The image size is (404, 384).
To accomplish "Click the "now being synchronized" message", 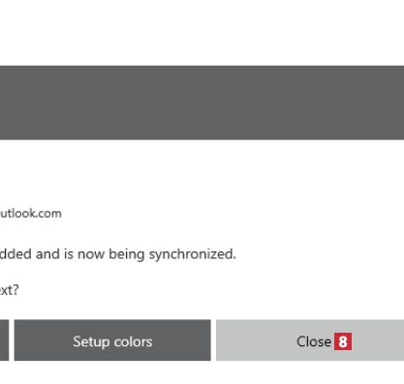I will point(118,254).
